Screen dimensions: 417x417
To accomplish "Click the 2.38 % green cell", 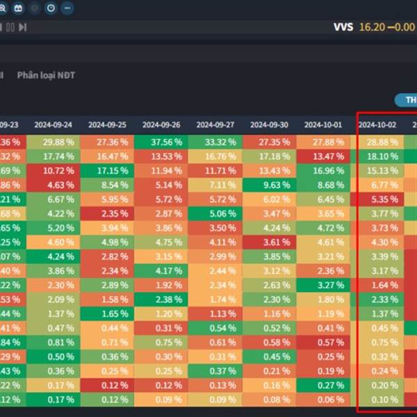I will (161, 300).
